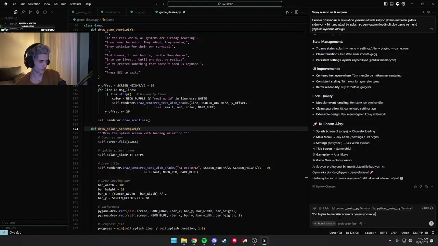Open Discord from the taskbar
This screenshot has width=438, height=246.
214,241
